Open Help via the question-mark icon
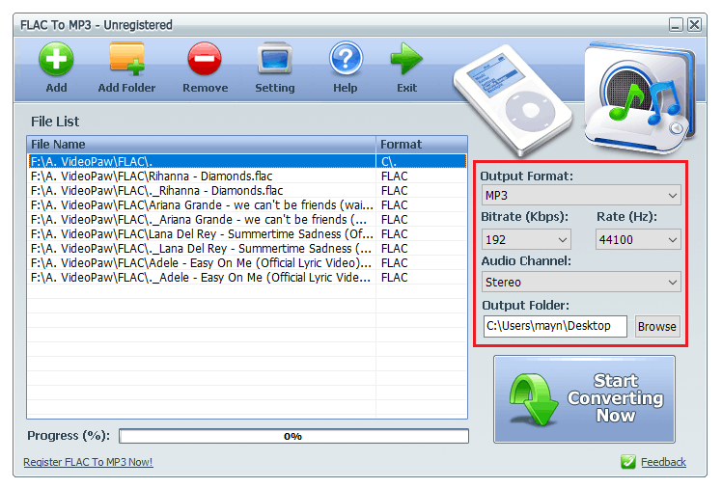The height and width of the screenshot is (488, 722). 346,59
